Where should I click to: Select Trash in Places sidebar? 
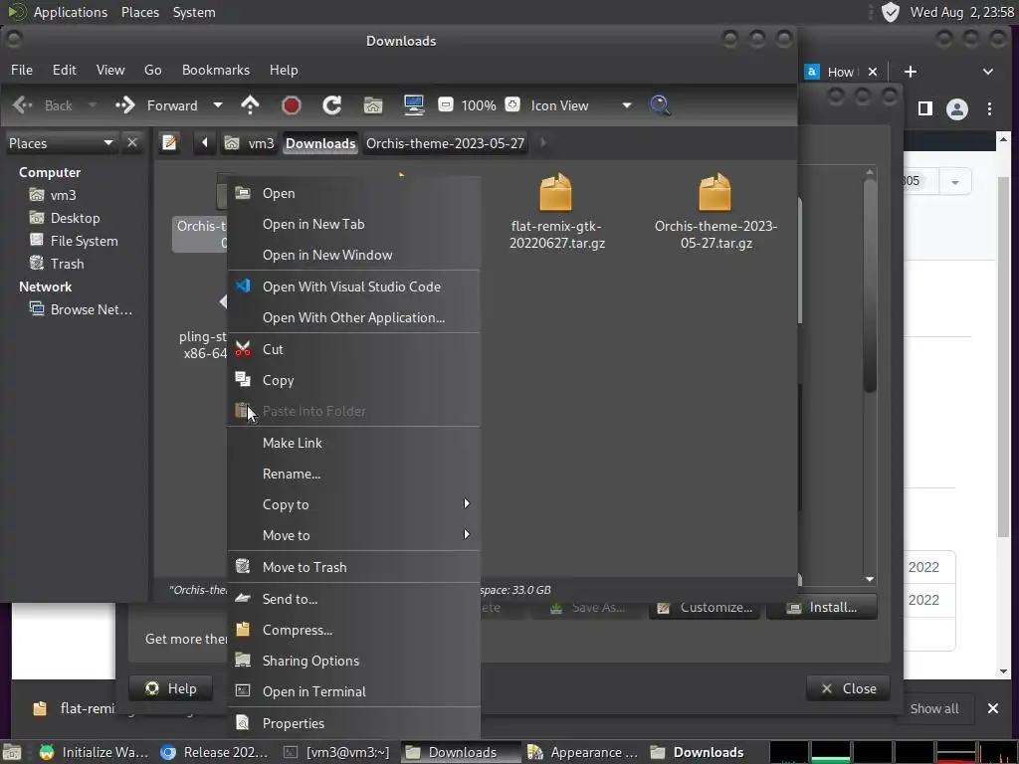click(x=67, y=264)
